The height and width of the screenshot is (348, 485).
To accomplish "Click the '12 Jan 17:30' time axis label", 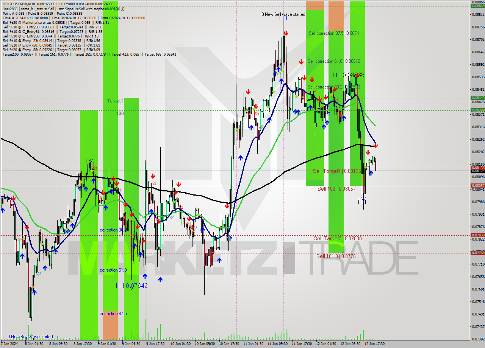I will tap(374, 344).
